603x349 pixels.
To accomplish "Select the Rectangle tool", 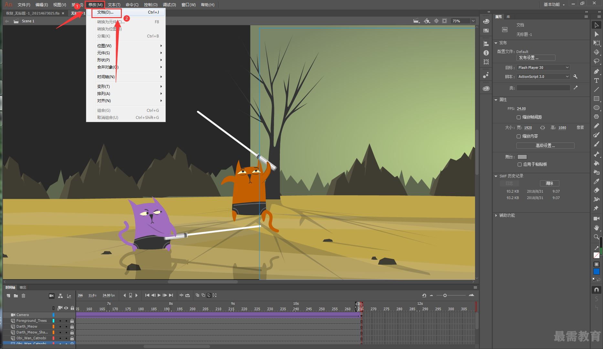I will click(597, 99).
